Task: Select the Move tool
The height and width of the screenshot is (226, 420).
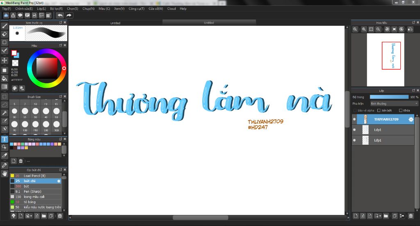Action: coord(5,60)
